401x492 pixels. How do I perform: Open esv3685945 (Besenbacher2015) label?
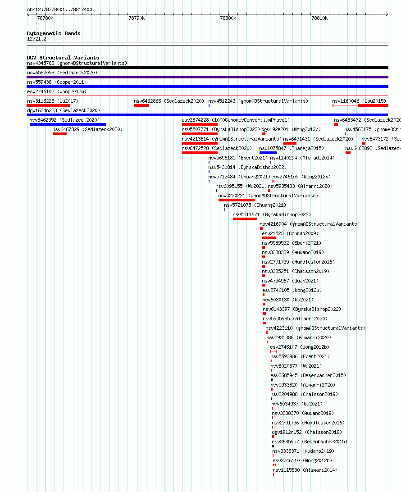coord(308,375)
